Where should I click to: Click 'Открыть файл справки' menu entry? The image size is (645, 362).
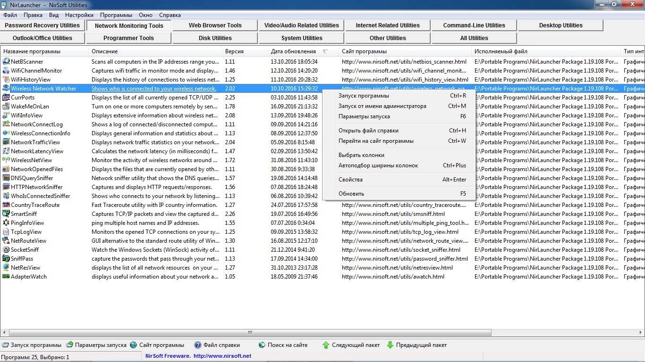click(x=399, y=131)
